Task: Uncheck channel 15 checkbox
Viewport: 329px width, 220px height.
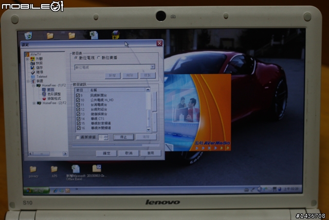Action: [x=79, y=123]
